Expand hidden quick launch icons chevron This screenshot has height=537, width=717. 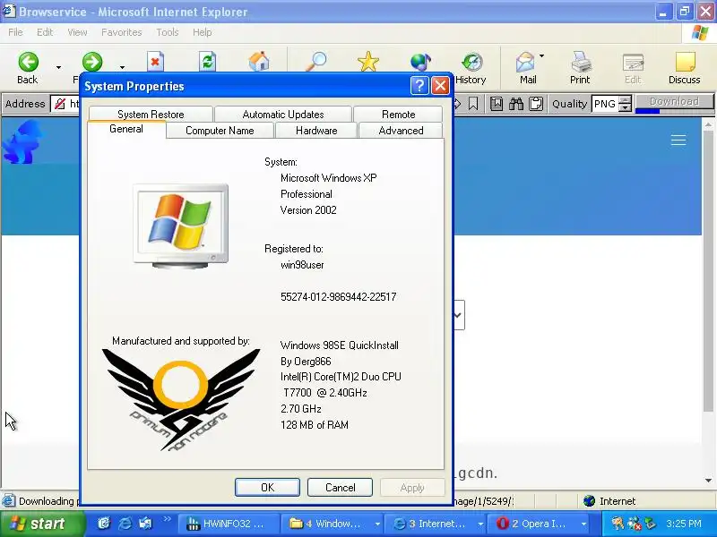167,519
